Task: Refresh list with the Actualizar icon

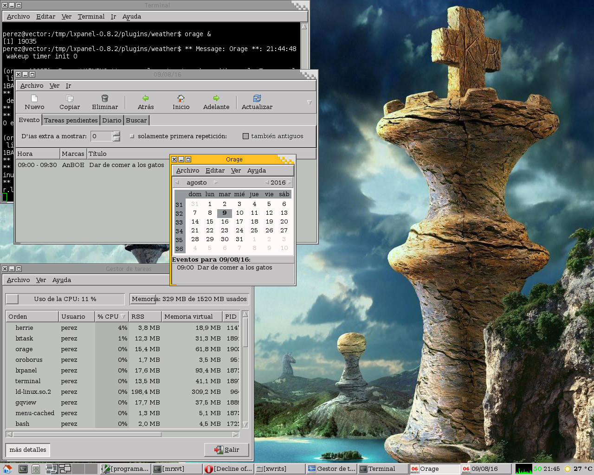Action: pyautogui.click(x=257, y=98)
